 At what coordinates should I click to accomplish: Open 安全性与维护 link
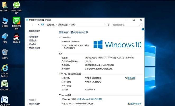pyautogui.click(x=34, y=104)
